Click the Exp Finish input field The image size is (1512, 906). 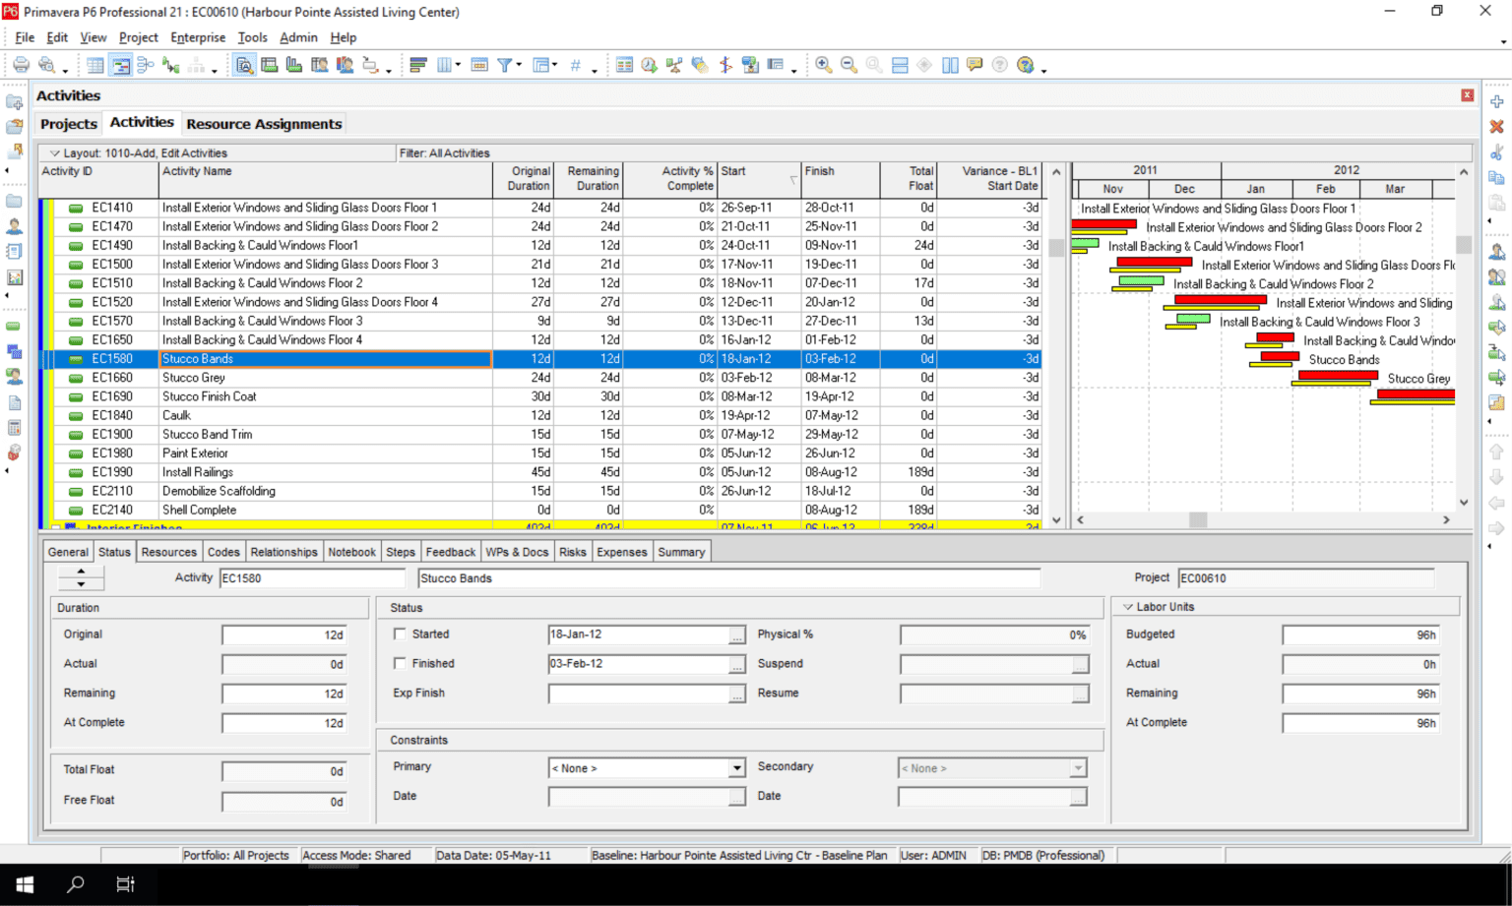point(640,693)
